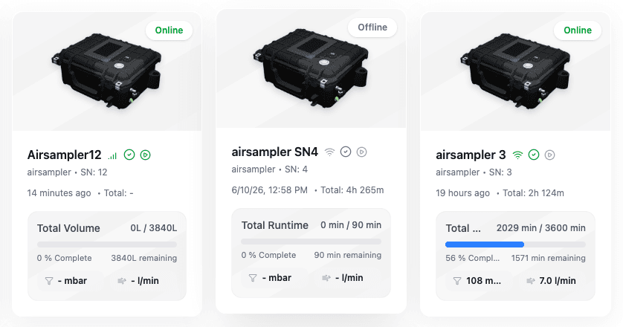Screen dimensions: 623x327
Task: Click the airflow icon in airsampler SN4 card
Action: tap(326, 278)
